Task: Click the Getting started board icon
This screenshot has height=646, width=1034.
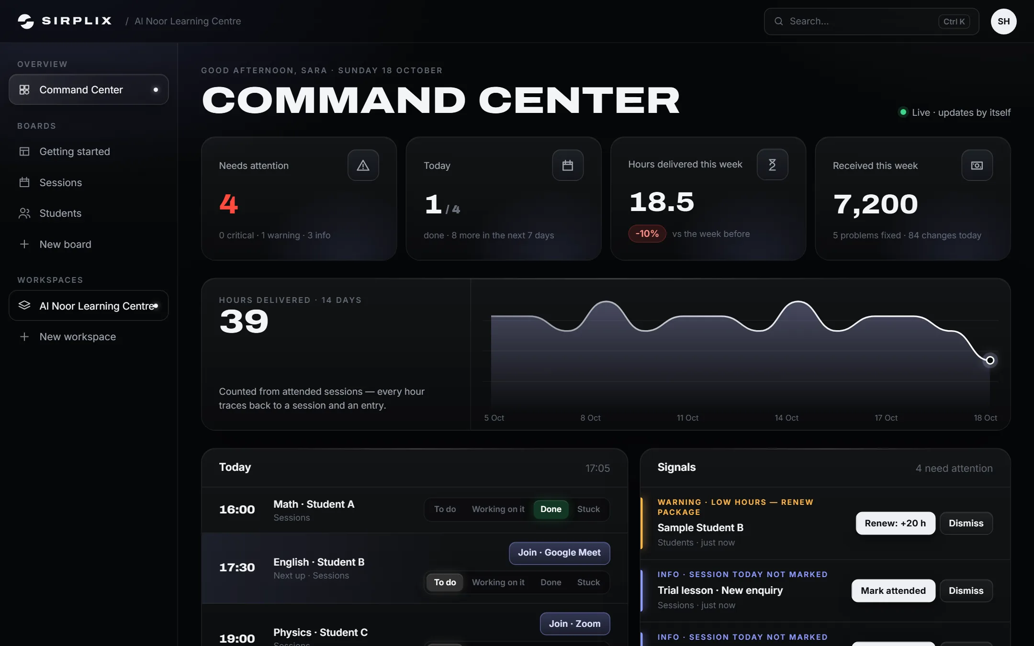Action: click(24, 151)
